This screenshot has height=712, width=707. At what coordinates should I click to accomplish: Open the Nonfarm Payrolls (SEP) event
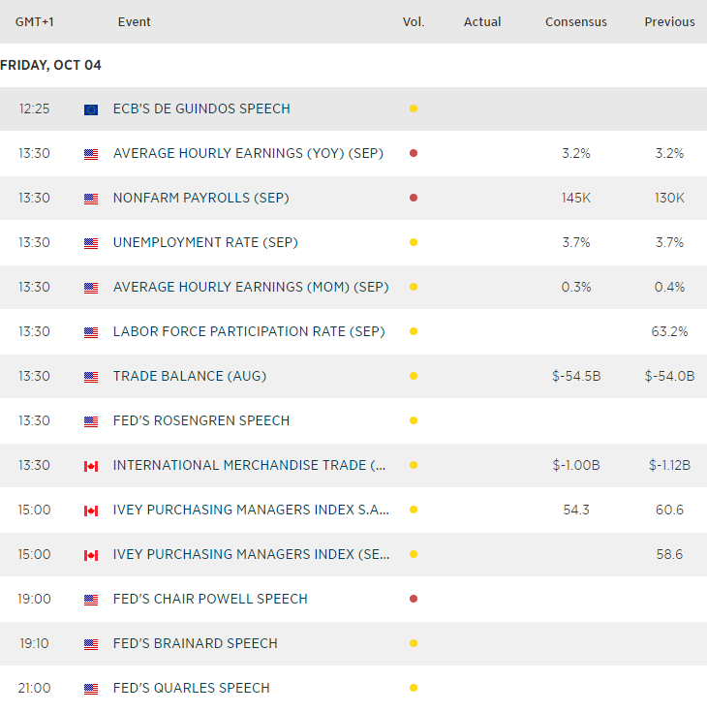(x=200, y=198)
